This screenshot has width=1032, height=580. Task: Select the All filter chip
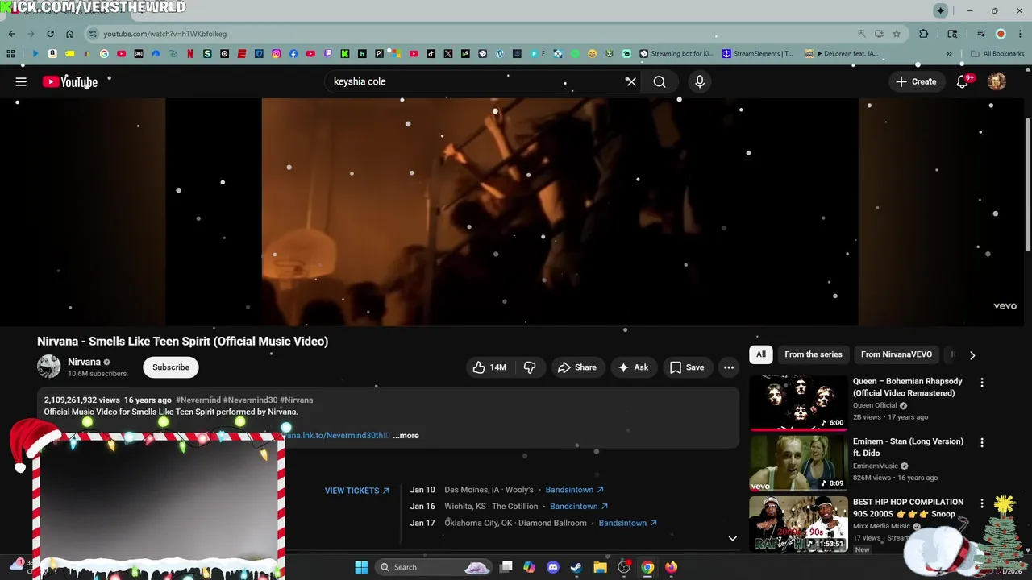coord(760,354)
